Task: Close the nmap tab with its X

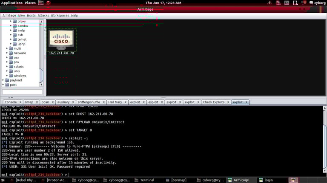Action: [x=37, y=102]
